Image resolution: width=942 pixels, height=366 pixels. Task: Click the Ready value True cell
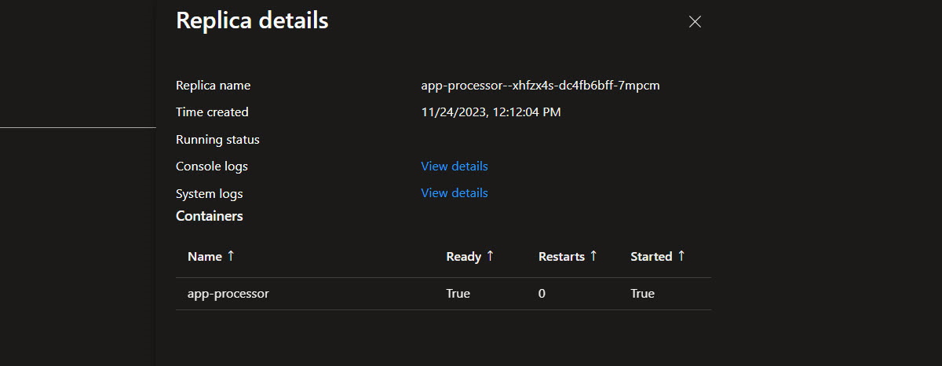[458, 294]
